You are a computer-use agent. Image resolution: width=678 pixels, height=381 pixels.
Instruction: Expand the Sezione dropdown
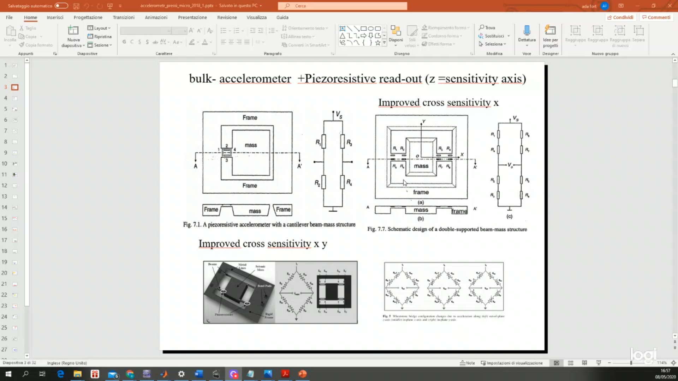pyautogui.click(x=100, y=45)
